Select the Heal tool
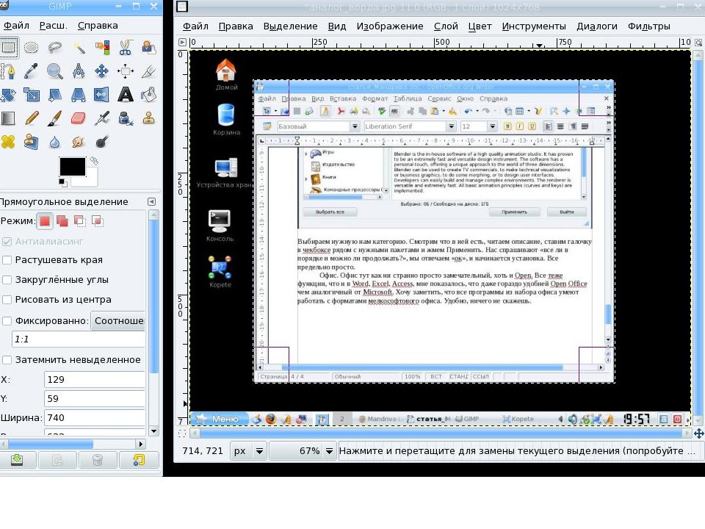The height and width of the screenshot is (529, 705). point(8,142)
